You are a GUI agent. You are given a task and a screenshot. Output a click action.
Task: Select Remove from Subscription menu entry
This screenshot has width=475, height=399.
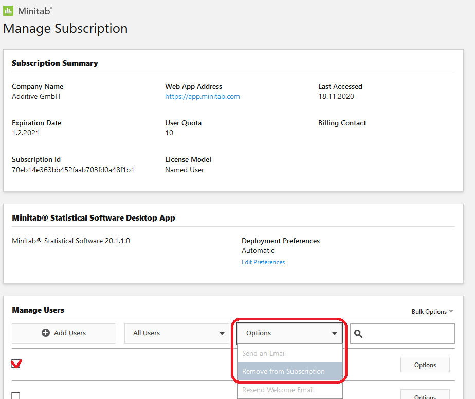coord(290,371)
